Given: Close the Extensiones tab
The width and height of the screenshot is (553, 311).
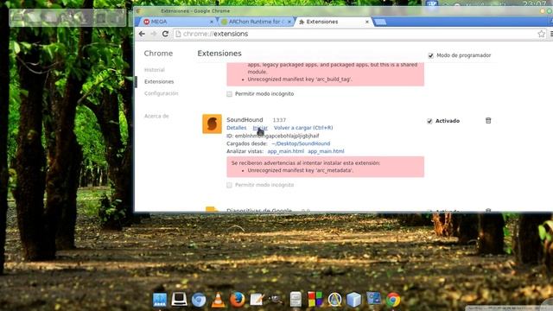Looking at the screenshot, I should pyautogui.click(x=366, y=22).
